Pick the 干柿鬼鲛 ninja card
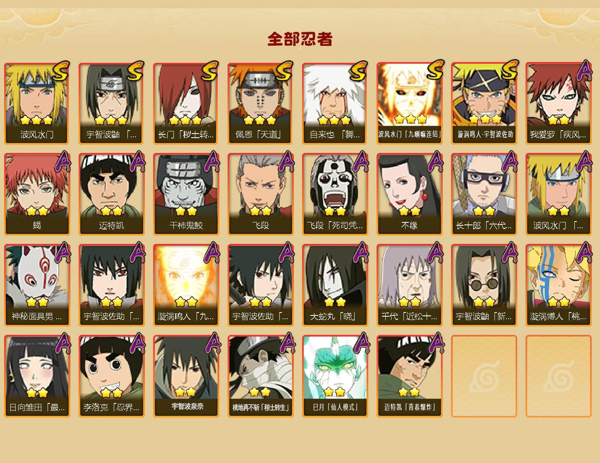 (186, 194)
